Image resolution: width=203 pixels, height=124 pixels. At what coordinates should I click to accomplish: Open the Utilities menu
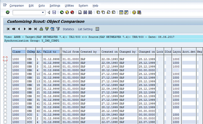tap(69, 5)
